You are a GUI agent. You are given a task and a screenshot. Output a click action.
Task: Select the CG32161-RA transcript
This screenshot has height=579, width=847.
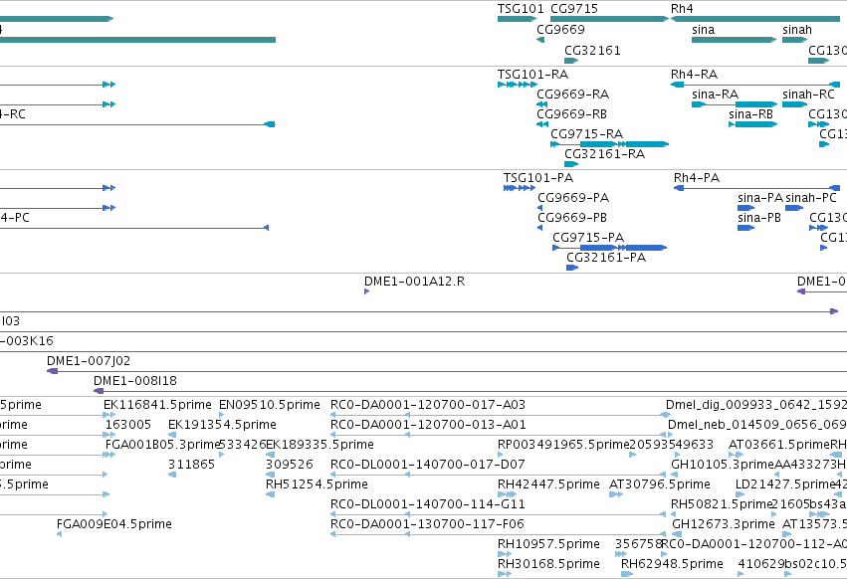[x=571, y=164]
